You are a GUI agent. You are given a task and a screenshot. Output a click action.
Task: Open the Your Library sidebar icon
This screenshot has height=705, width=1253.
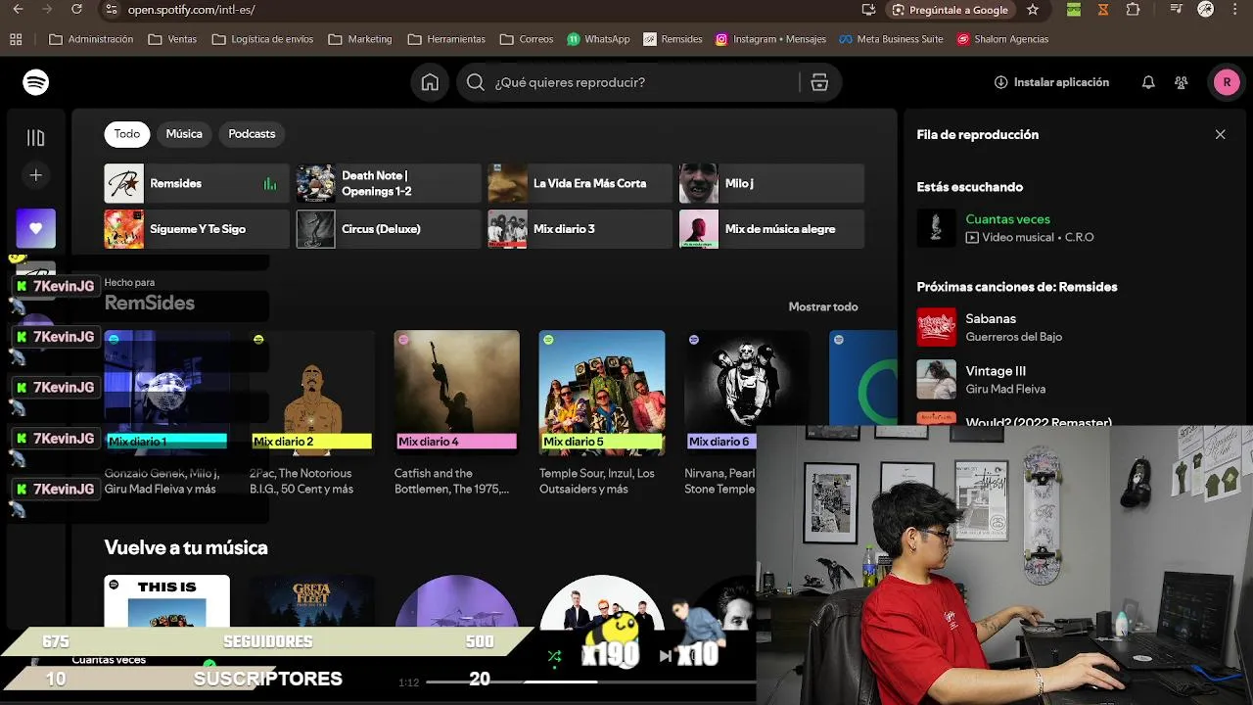pos(36,138)
